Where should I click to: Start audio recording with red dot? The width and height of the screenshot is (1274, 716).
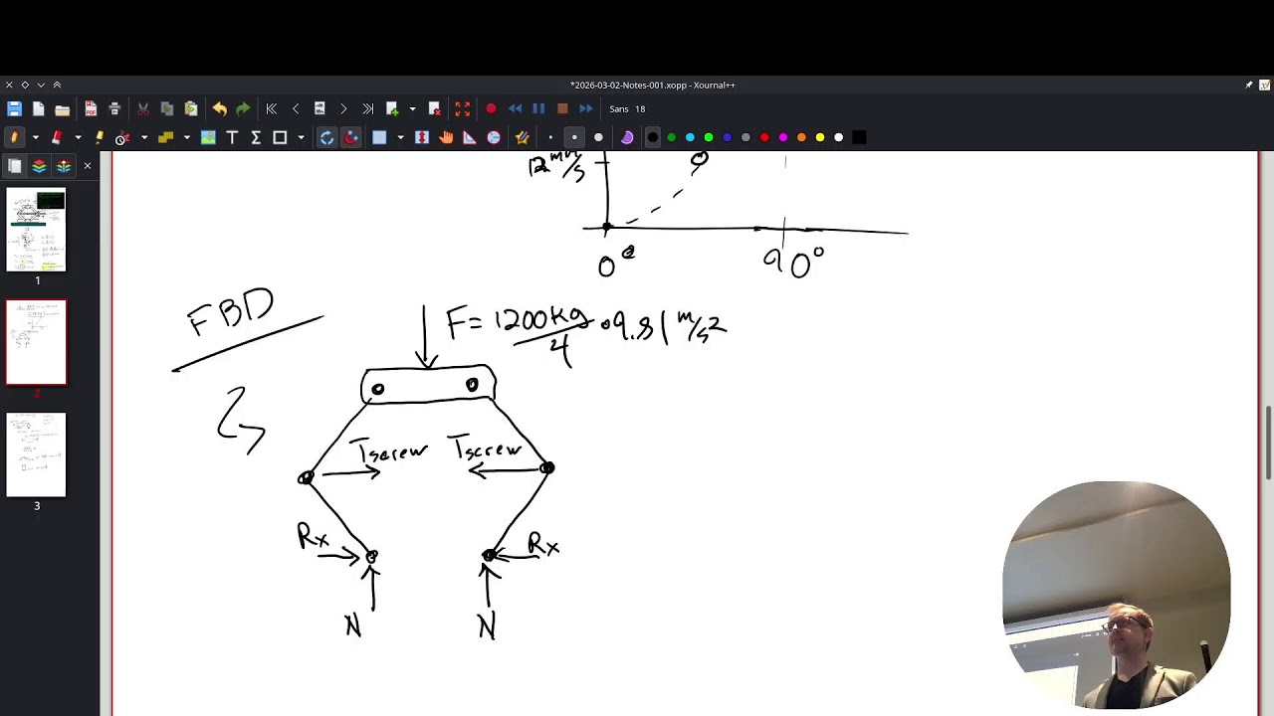(x=491, y=108)
